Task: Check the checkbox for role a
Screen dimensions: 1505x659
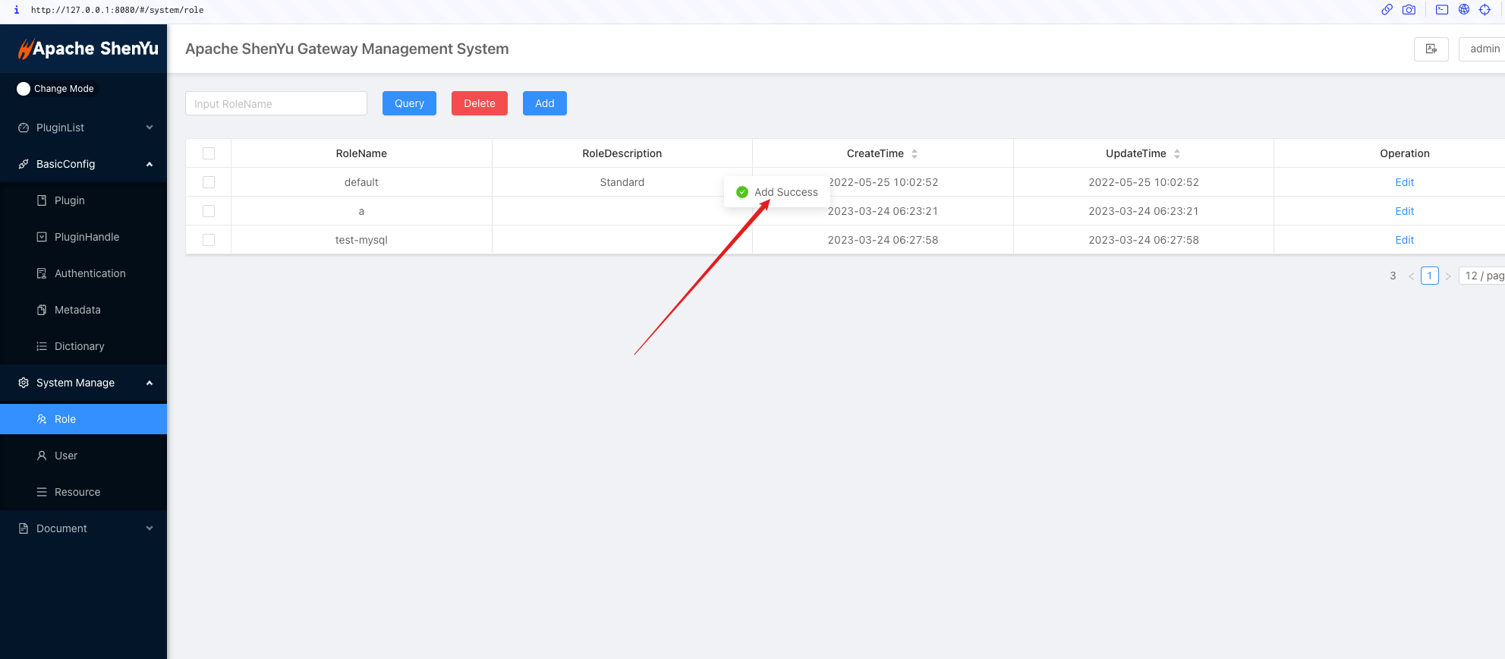Action: [x=209, y=211]
